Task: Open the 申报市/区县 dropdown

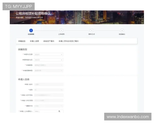Action: [x=49, y=54]
